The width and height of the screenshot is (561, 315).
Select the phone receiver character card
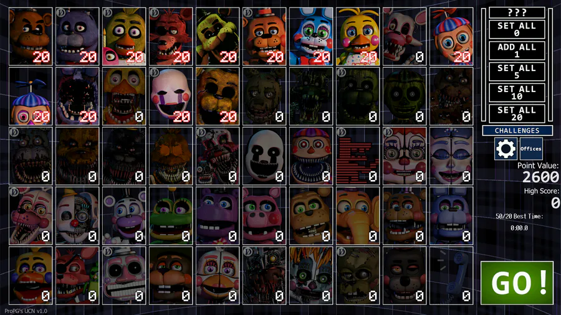point(451,275)
